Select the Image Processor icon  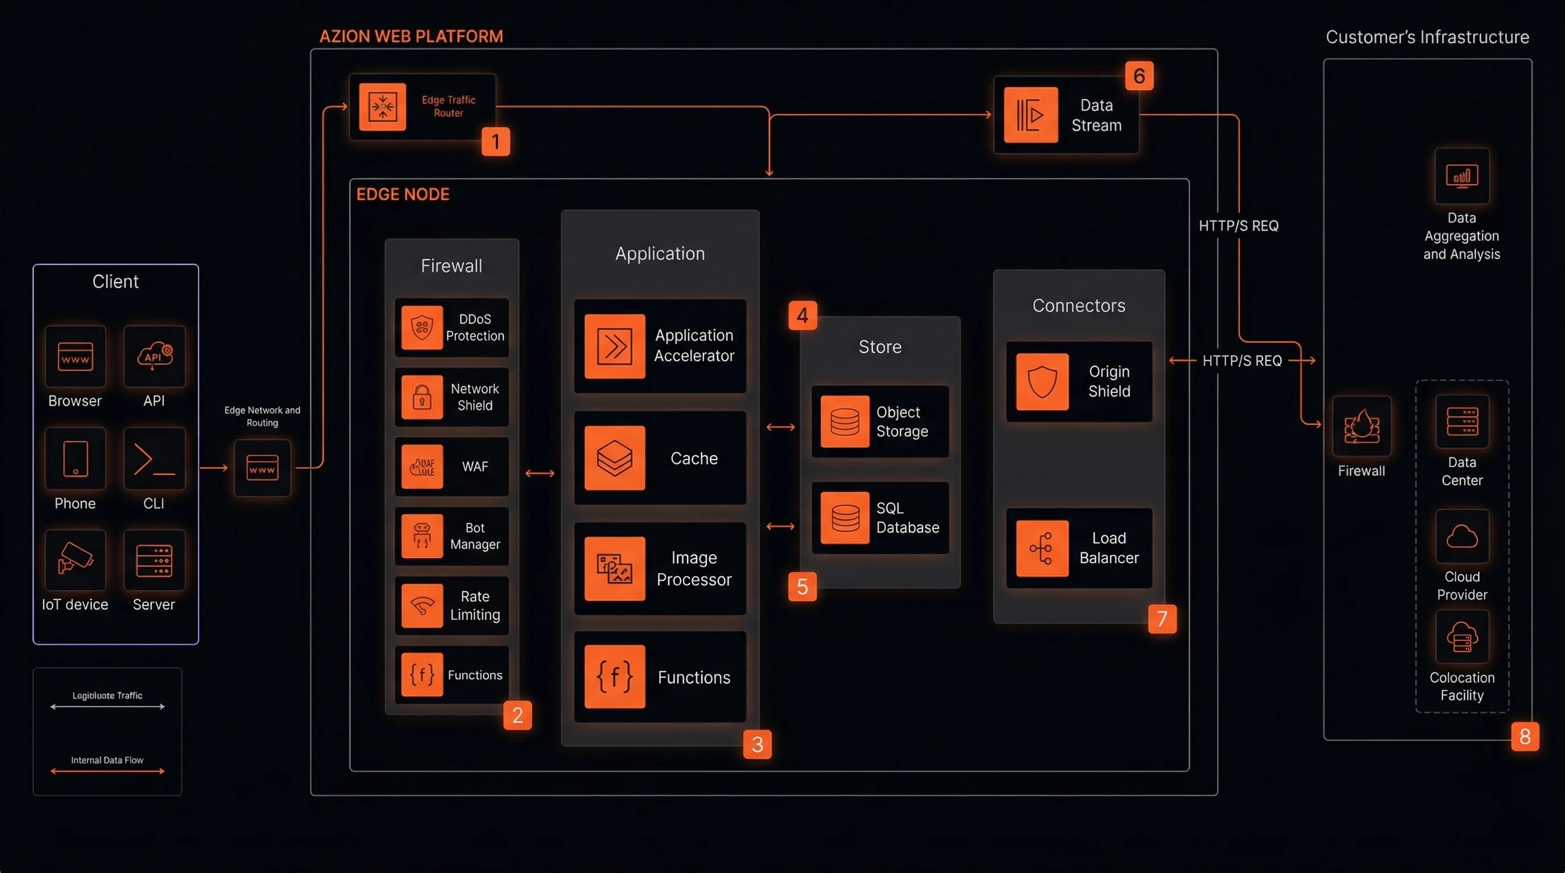tap(614, 568)
